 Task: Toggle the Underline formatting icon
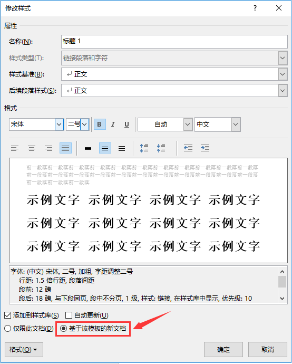pyautogui.click(x=126, y=124)
